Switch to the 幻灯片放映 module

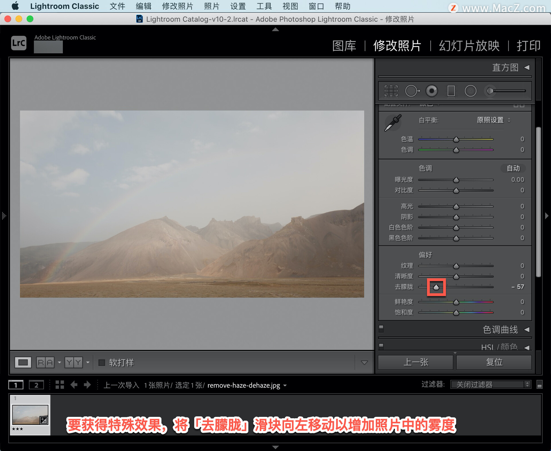tap(469, 46)
